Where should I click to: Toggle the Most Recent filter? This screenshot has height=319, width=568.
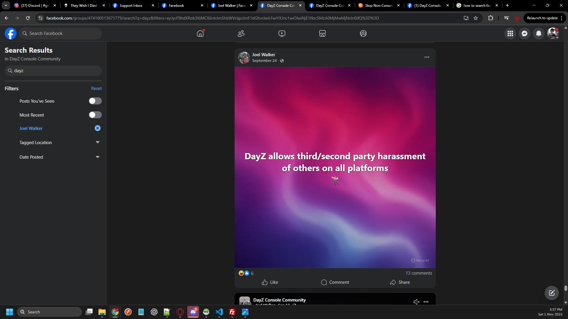click(95, 115)
